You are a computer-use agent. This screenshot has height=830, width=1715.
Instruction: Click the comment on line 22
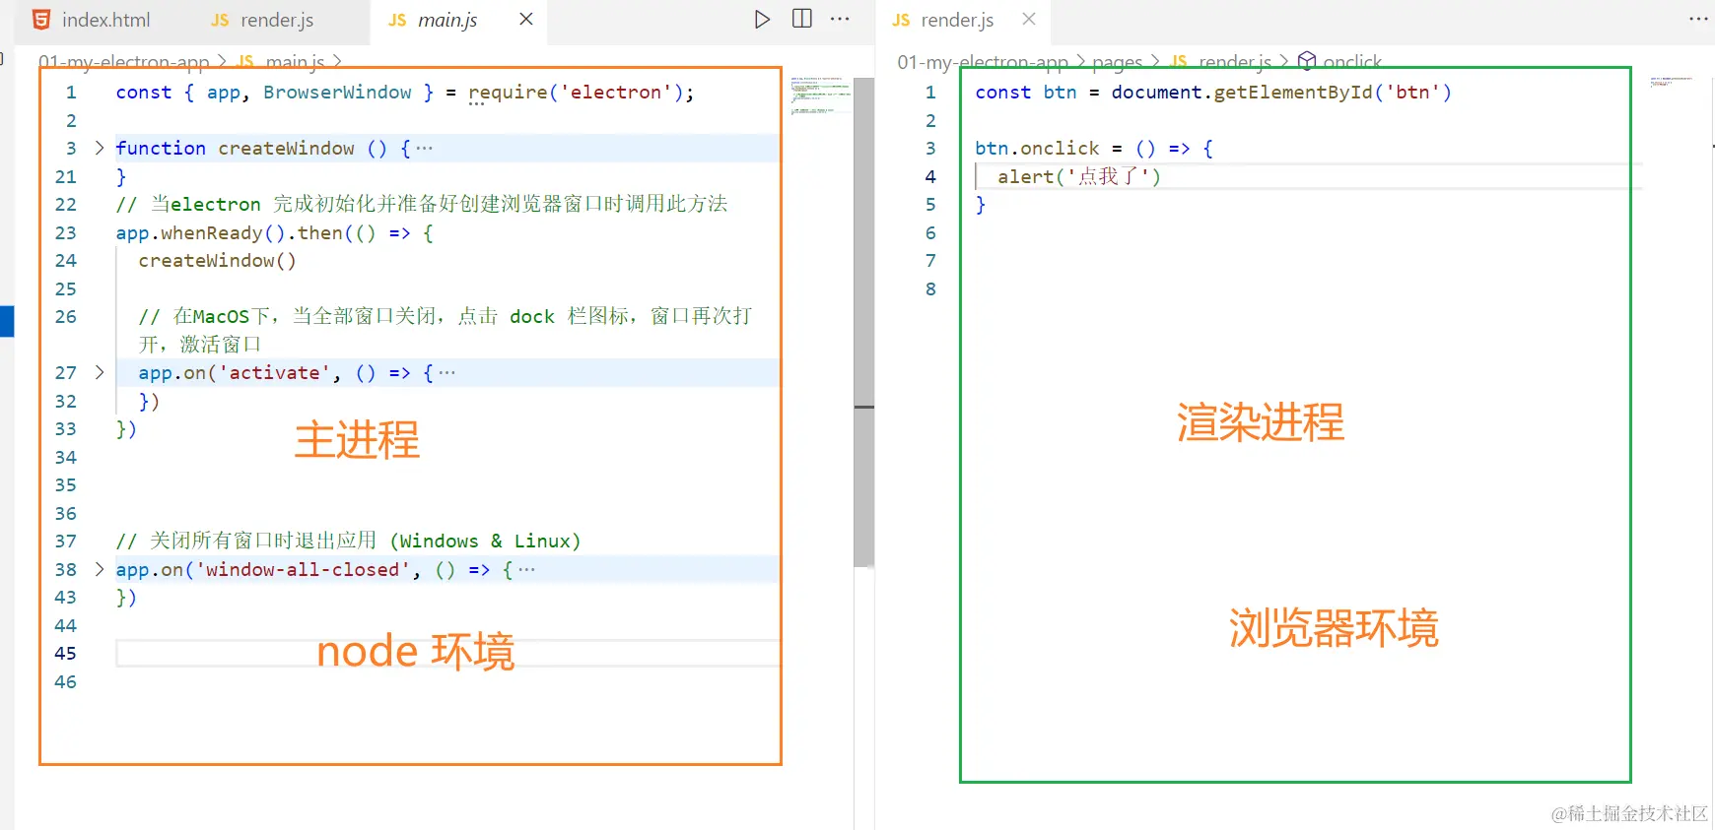coord(422,204)
